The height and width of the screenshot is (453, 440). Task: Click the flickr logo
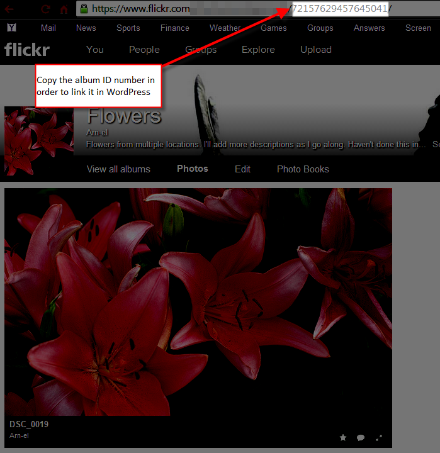point(26,50)
